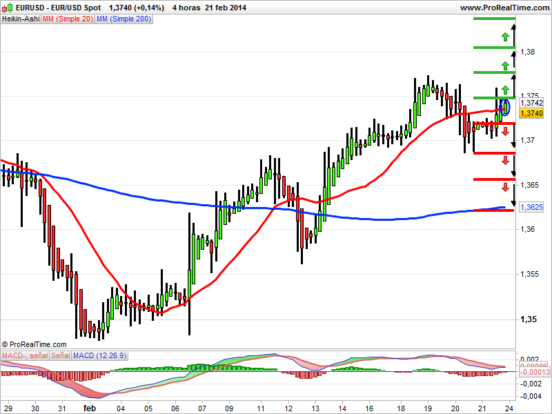Select the blue-circled last candle
This screenshot has height=414, width=552.
[x=505, y=108]
